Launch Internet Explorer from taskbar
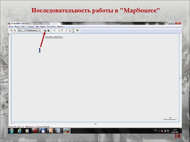The width and height of the screenshot is (190, 142). click(x=19, y=131)
